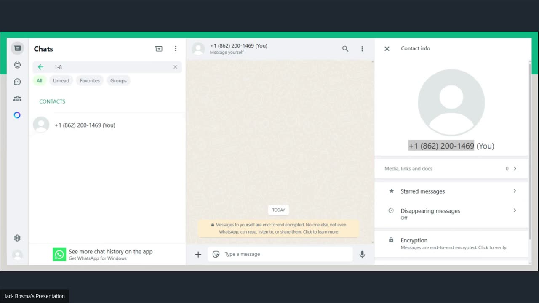Launch Meta AI ring icon

[x=17, y=115]
